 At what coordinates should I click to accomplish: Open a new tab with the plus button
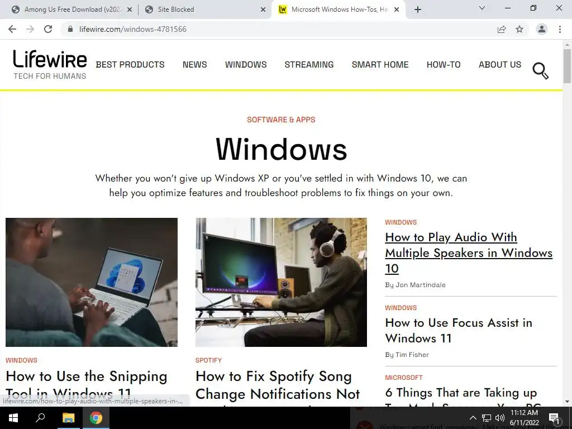point(418,9)
